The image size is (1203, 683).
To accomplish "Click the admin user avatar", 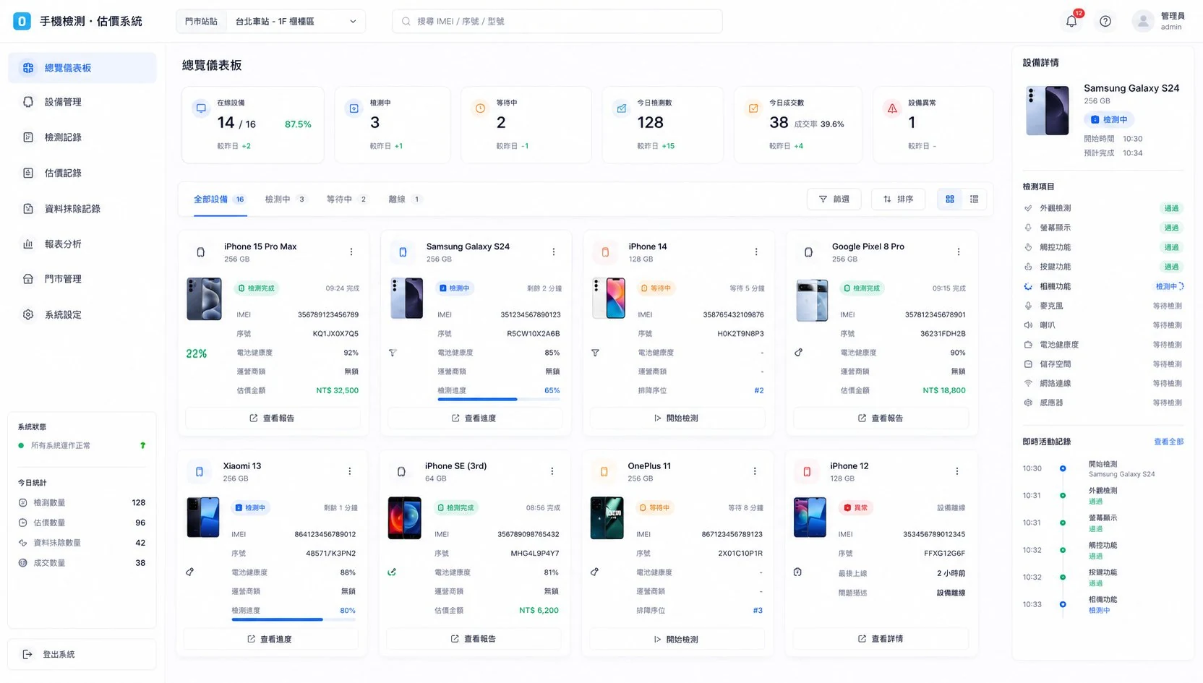I will pyautogui.click(x=1143, y=21).
